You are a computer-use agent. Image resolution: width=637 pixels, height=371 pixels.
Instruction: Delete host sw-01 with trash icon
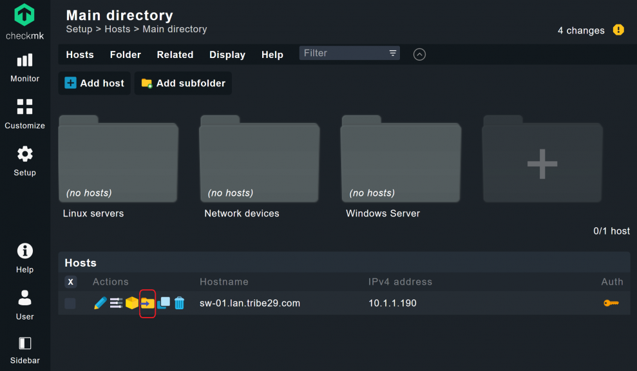179,303
